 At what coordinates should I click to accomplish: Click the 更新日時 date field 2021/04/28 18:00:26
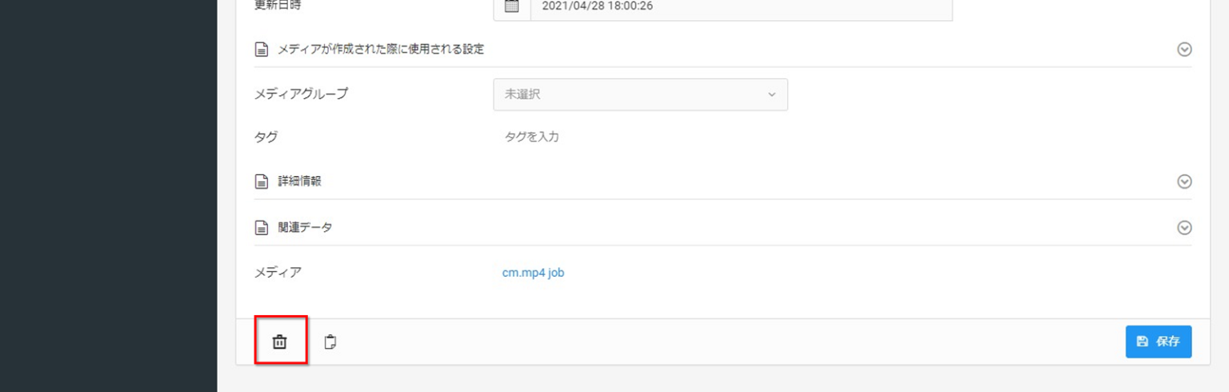(x=740, y=7)
